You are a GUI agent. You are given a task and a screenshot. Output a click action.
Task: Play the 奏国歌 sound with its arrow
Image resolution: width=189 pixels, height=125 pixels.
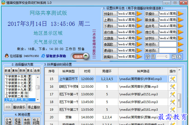click(x=139, y=44)
